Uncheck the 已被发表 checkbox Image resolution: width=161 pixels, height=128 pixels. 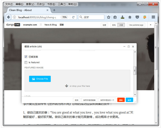click(x=26, y=57)
